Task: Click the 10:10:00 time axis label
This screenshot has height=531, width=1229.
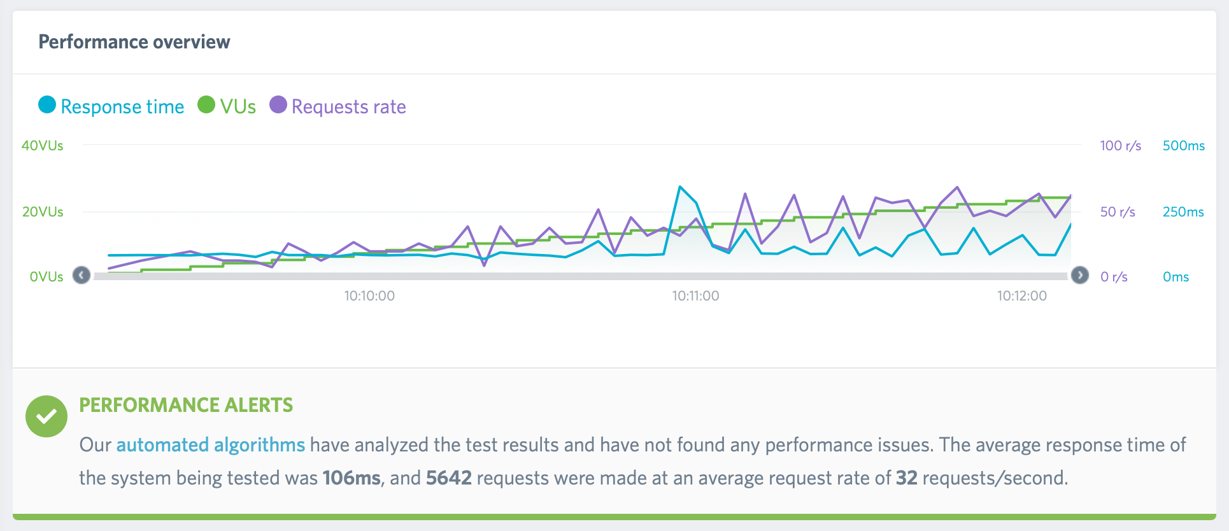Action: pyautogui.click(x=369, y=295)
